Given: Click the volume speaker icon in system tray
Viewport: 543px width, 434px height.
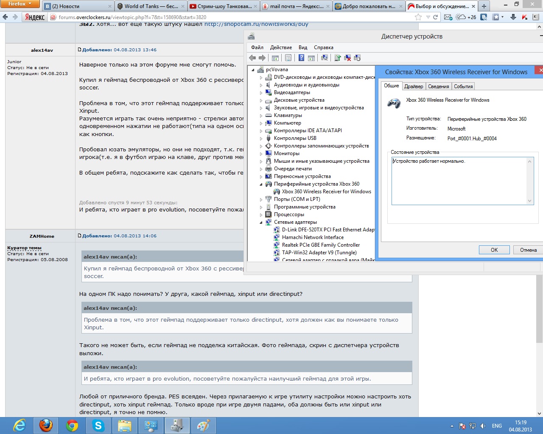Looking at the screenshot, I should [x=482, y=426].
